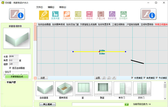Open the 家具布置 furniture layout tool
This screenshot has height=107, width=168.
(x=55, y=15)
